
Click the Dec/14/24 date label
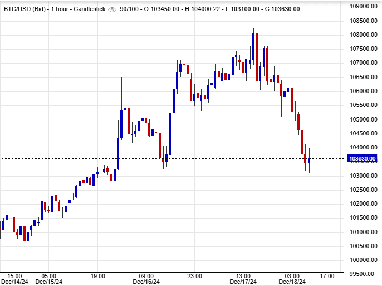(15, 282)
